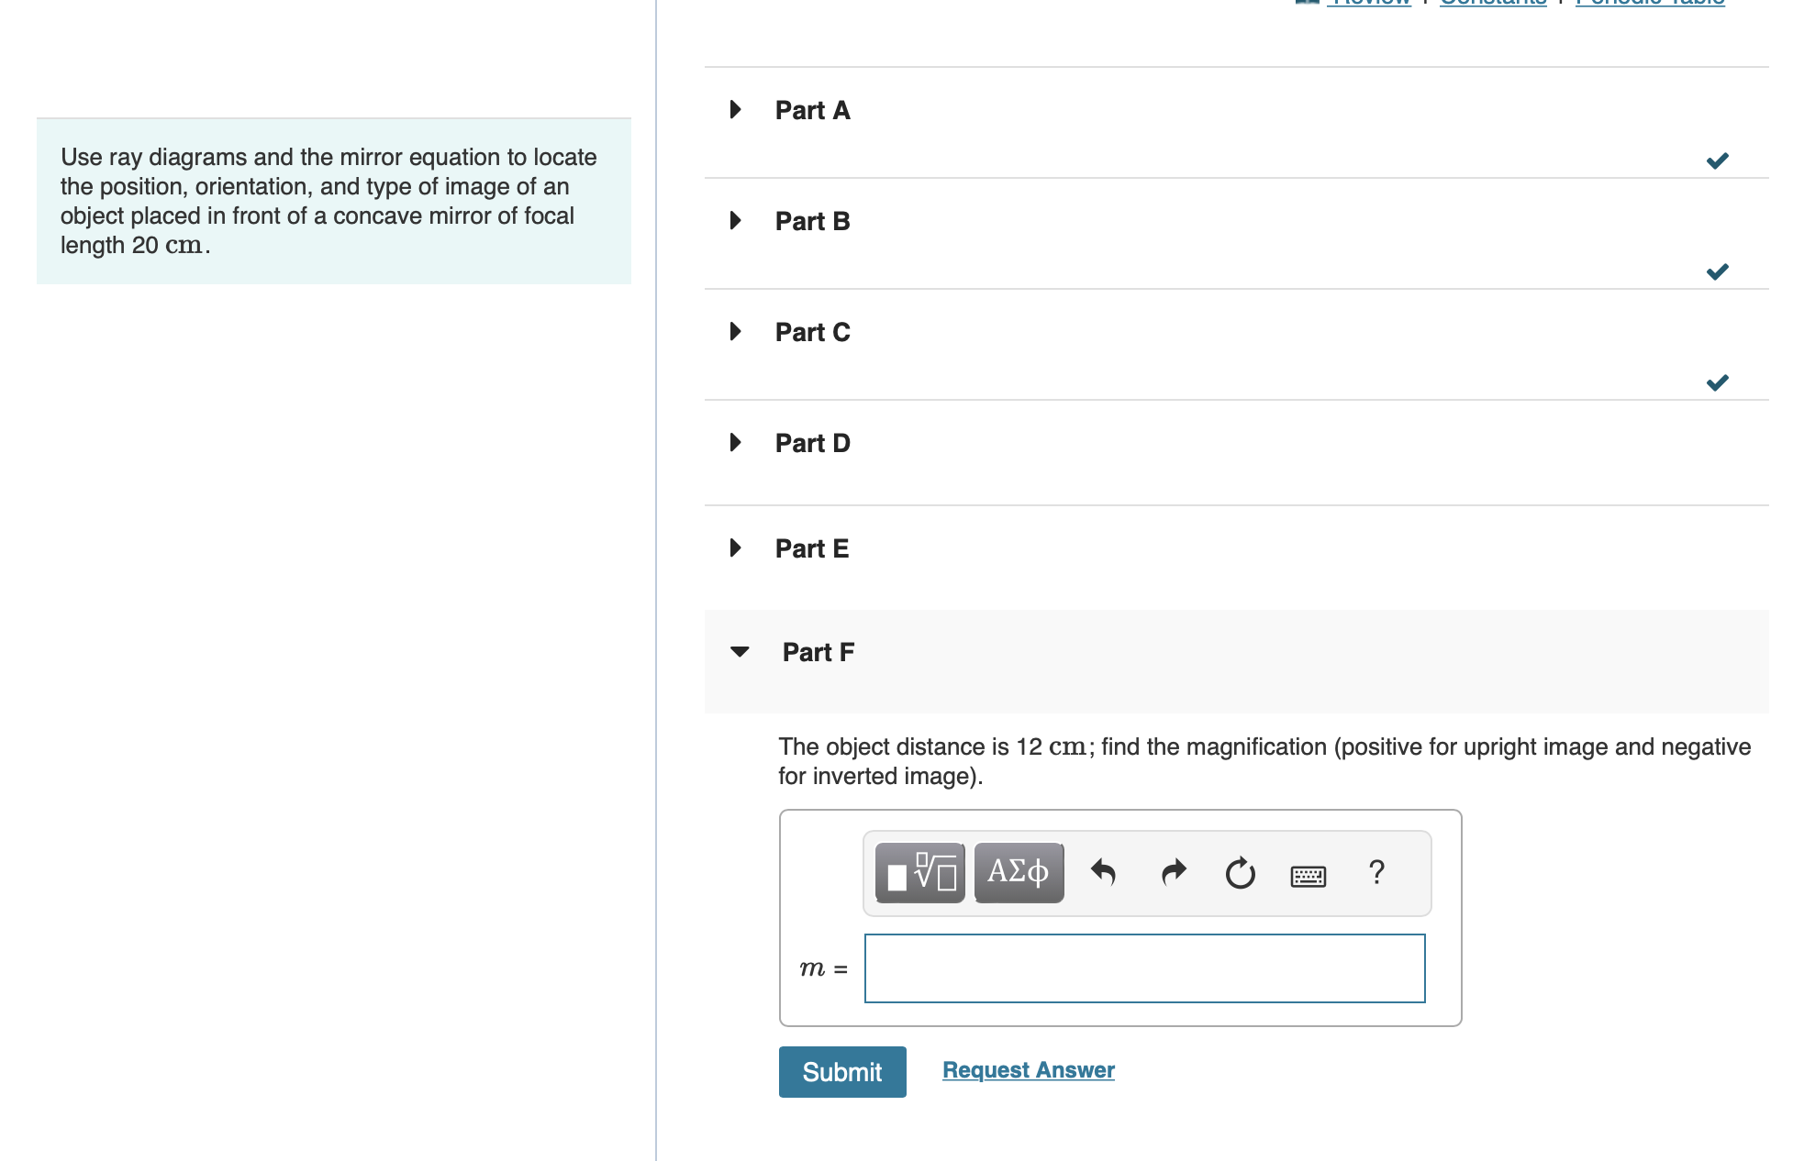Click the help question mark icon

click(1377, 872)
